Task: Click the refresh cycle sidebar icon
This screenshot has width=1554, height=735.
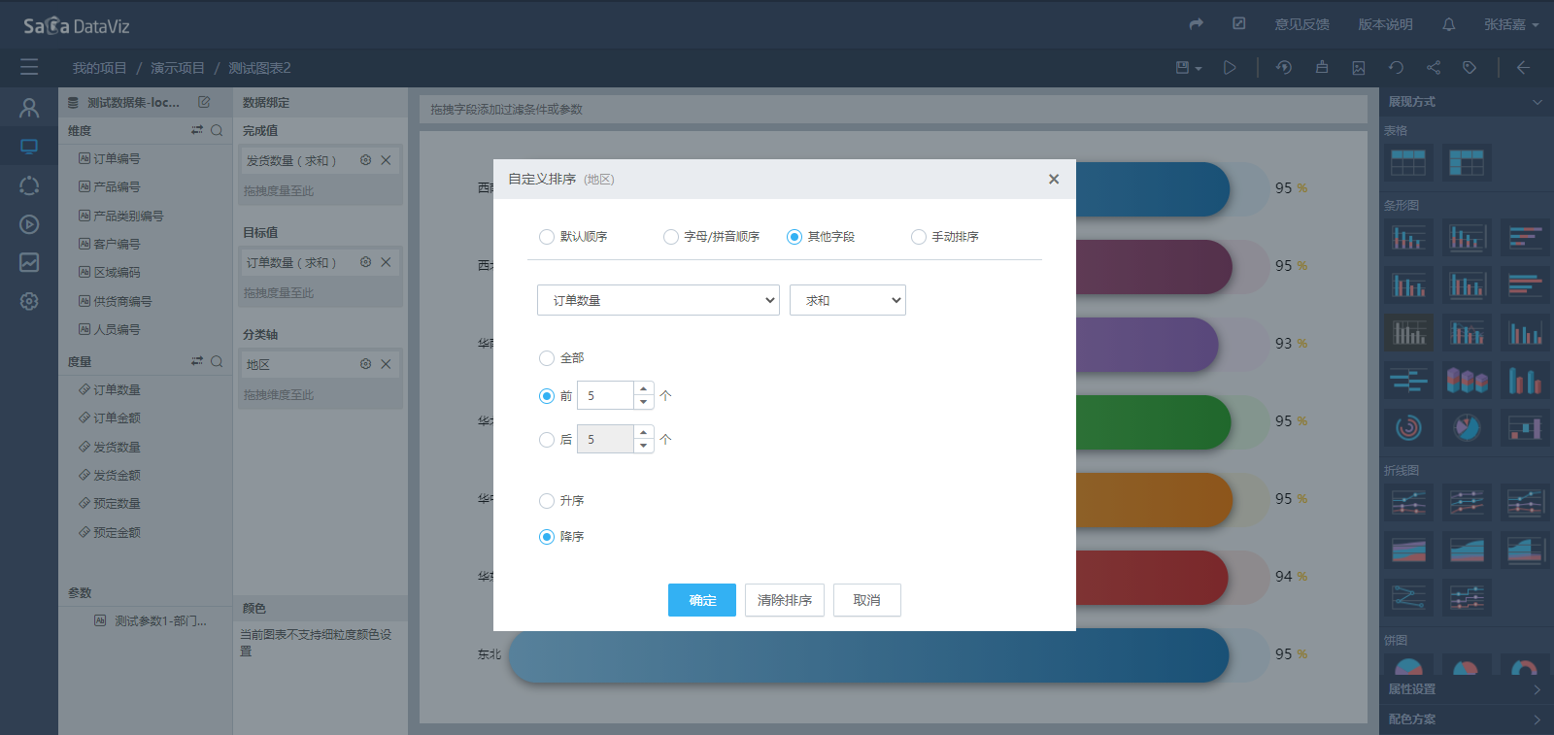Action: (29, 185)
